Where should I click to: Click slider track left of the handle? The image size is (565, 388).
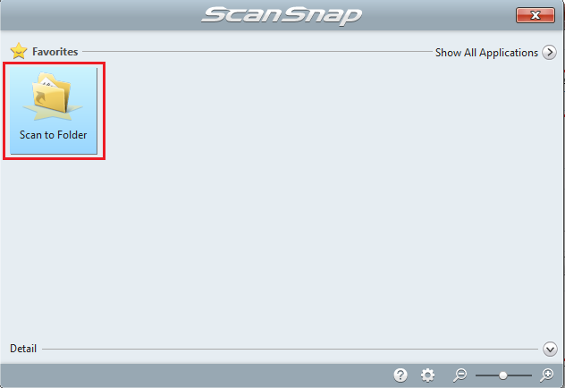click(487, 375)
